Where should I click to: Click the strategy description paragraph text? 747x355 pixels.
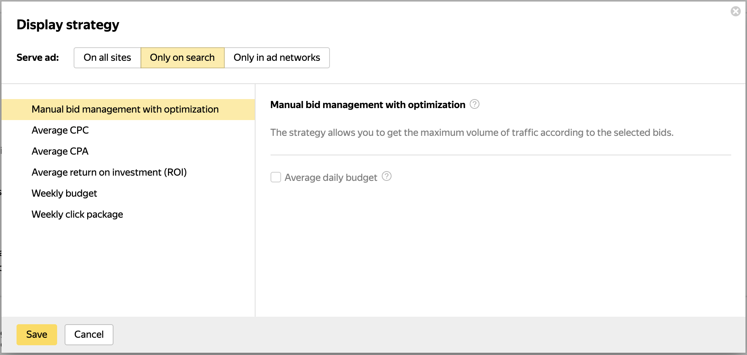coord(472,133)
